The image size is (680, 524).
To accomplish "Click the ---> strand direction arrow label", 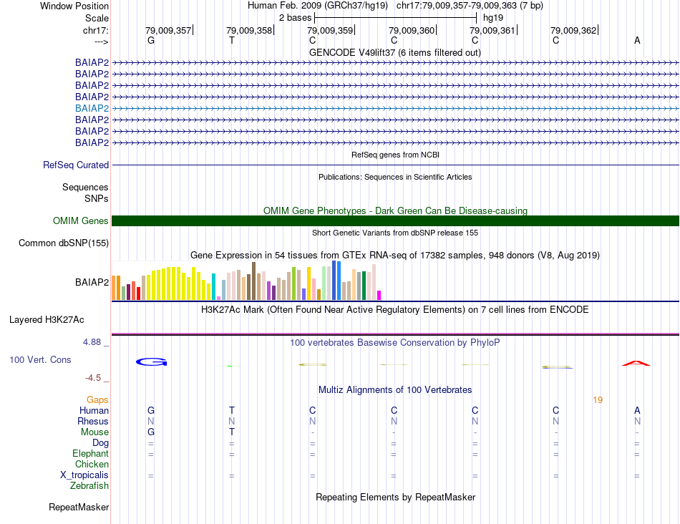I will pos(102,42).
